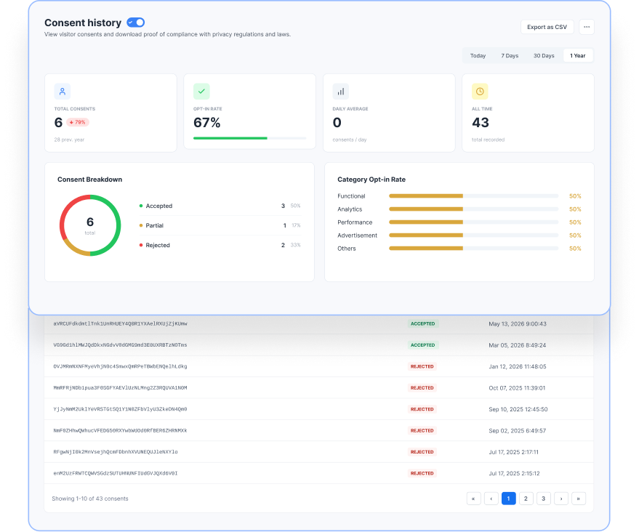
Task: Click the consent ID starting with YjJyNm
Action: pos(120,409)
